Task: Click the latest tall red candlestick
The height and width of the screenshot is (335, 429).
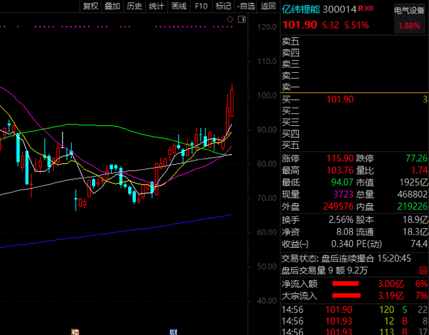Action: pos(232,103)
